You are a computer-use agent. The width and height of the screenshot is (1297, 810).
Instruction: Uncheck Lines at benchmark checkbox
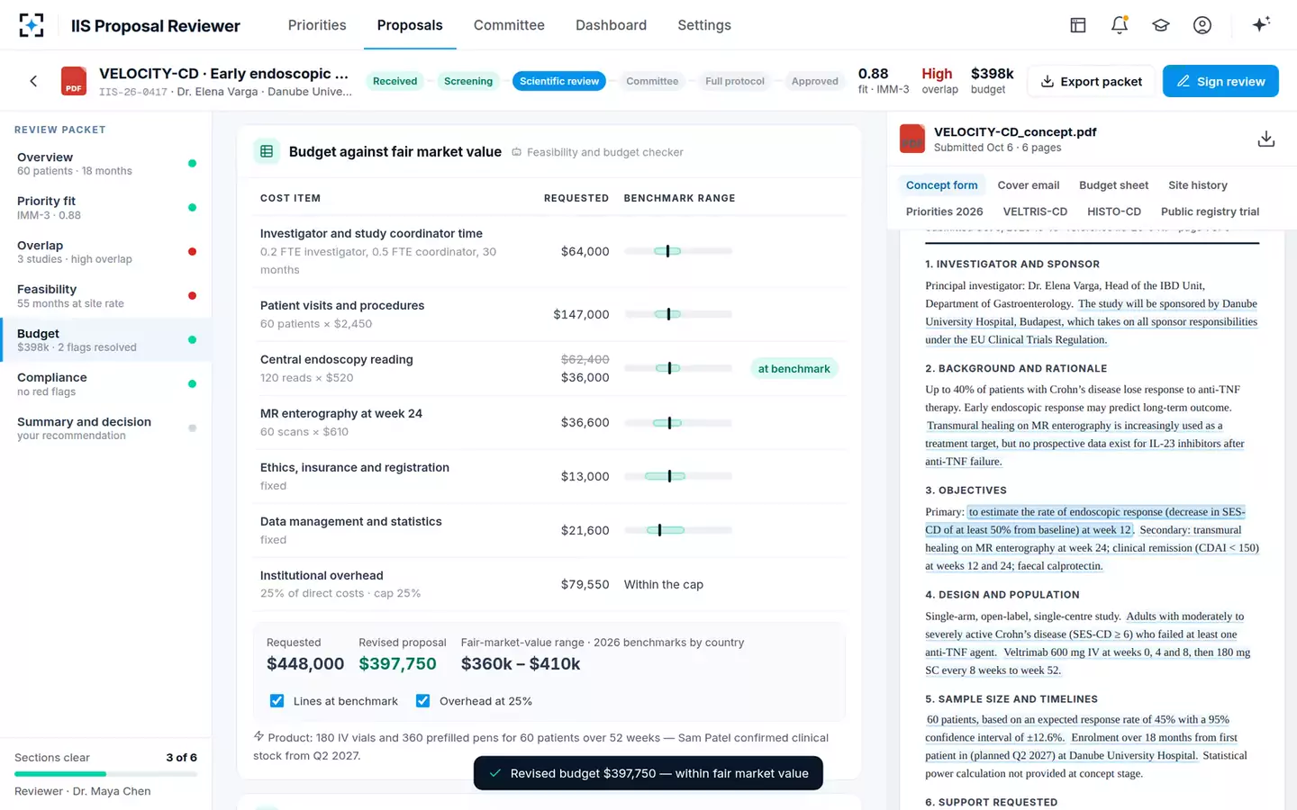[277, 701]
